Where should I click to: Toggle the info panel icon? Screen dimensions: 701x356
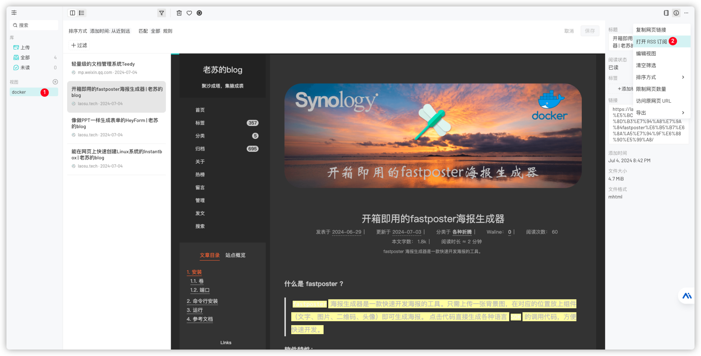(676, 13)
